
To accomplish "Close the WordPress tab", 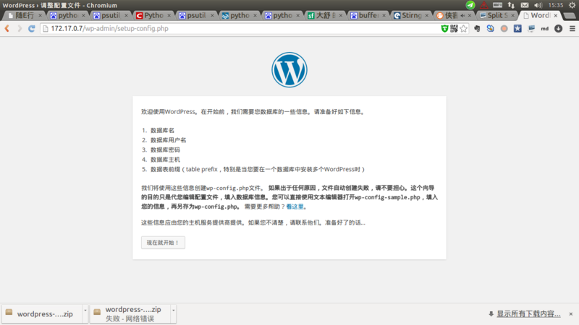I will (x=555, y=15).
